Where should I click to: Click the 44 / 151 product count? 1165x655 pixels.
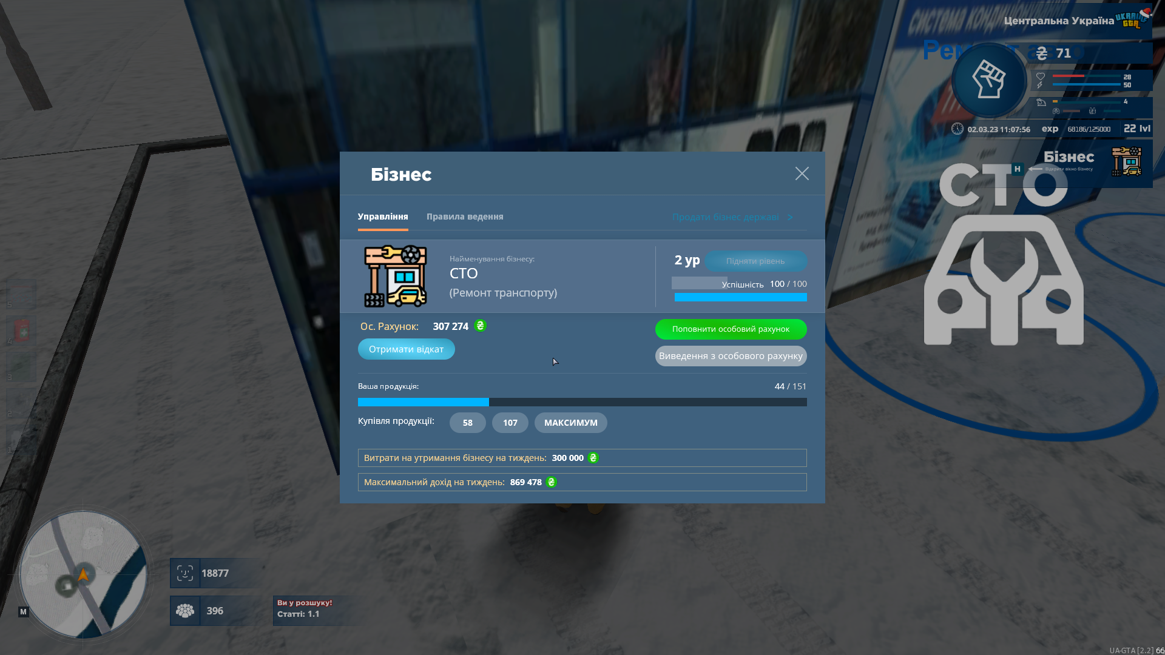[x=790, y=386]
